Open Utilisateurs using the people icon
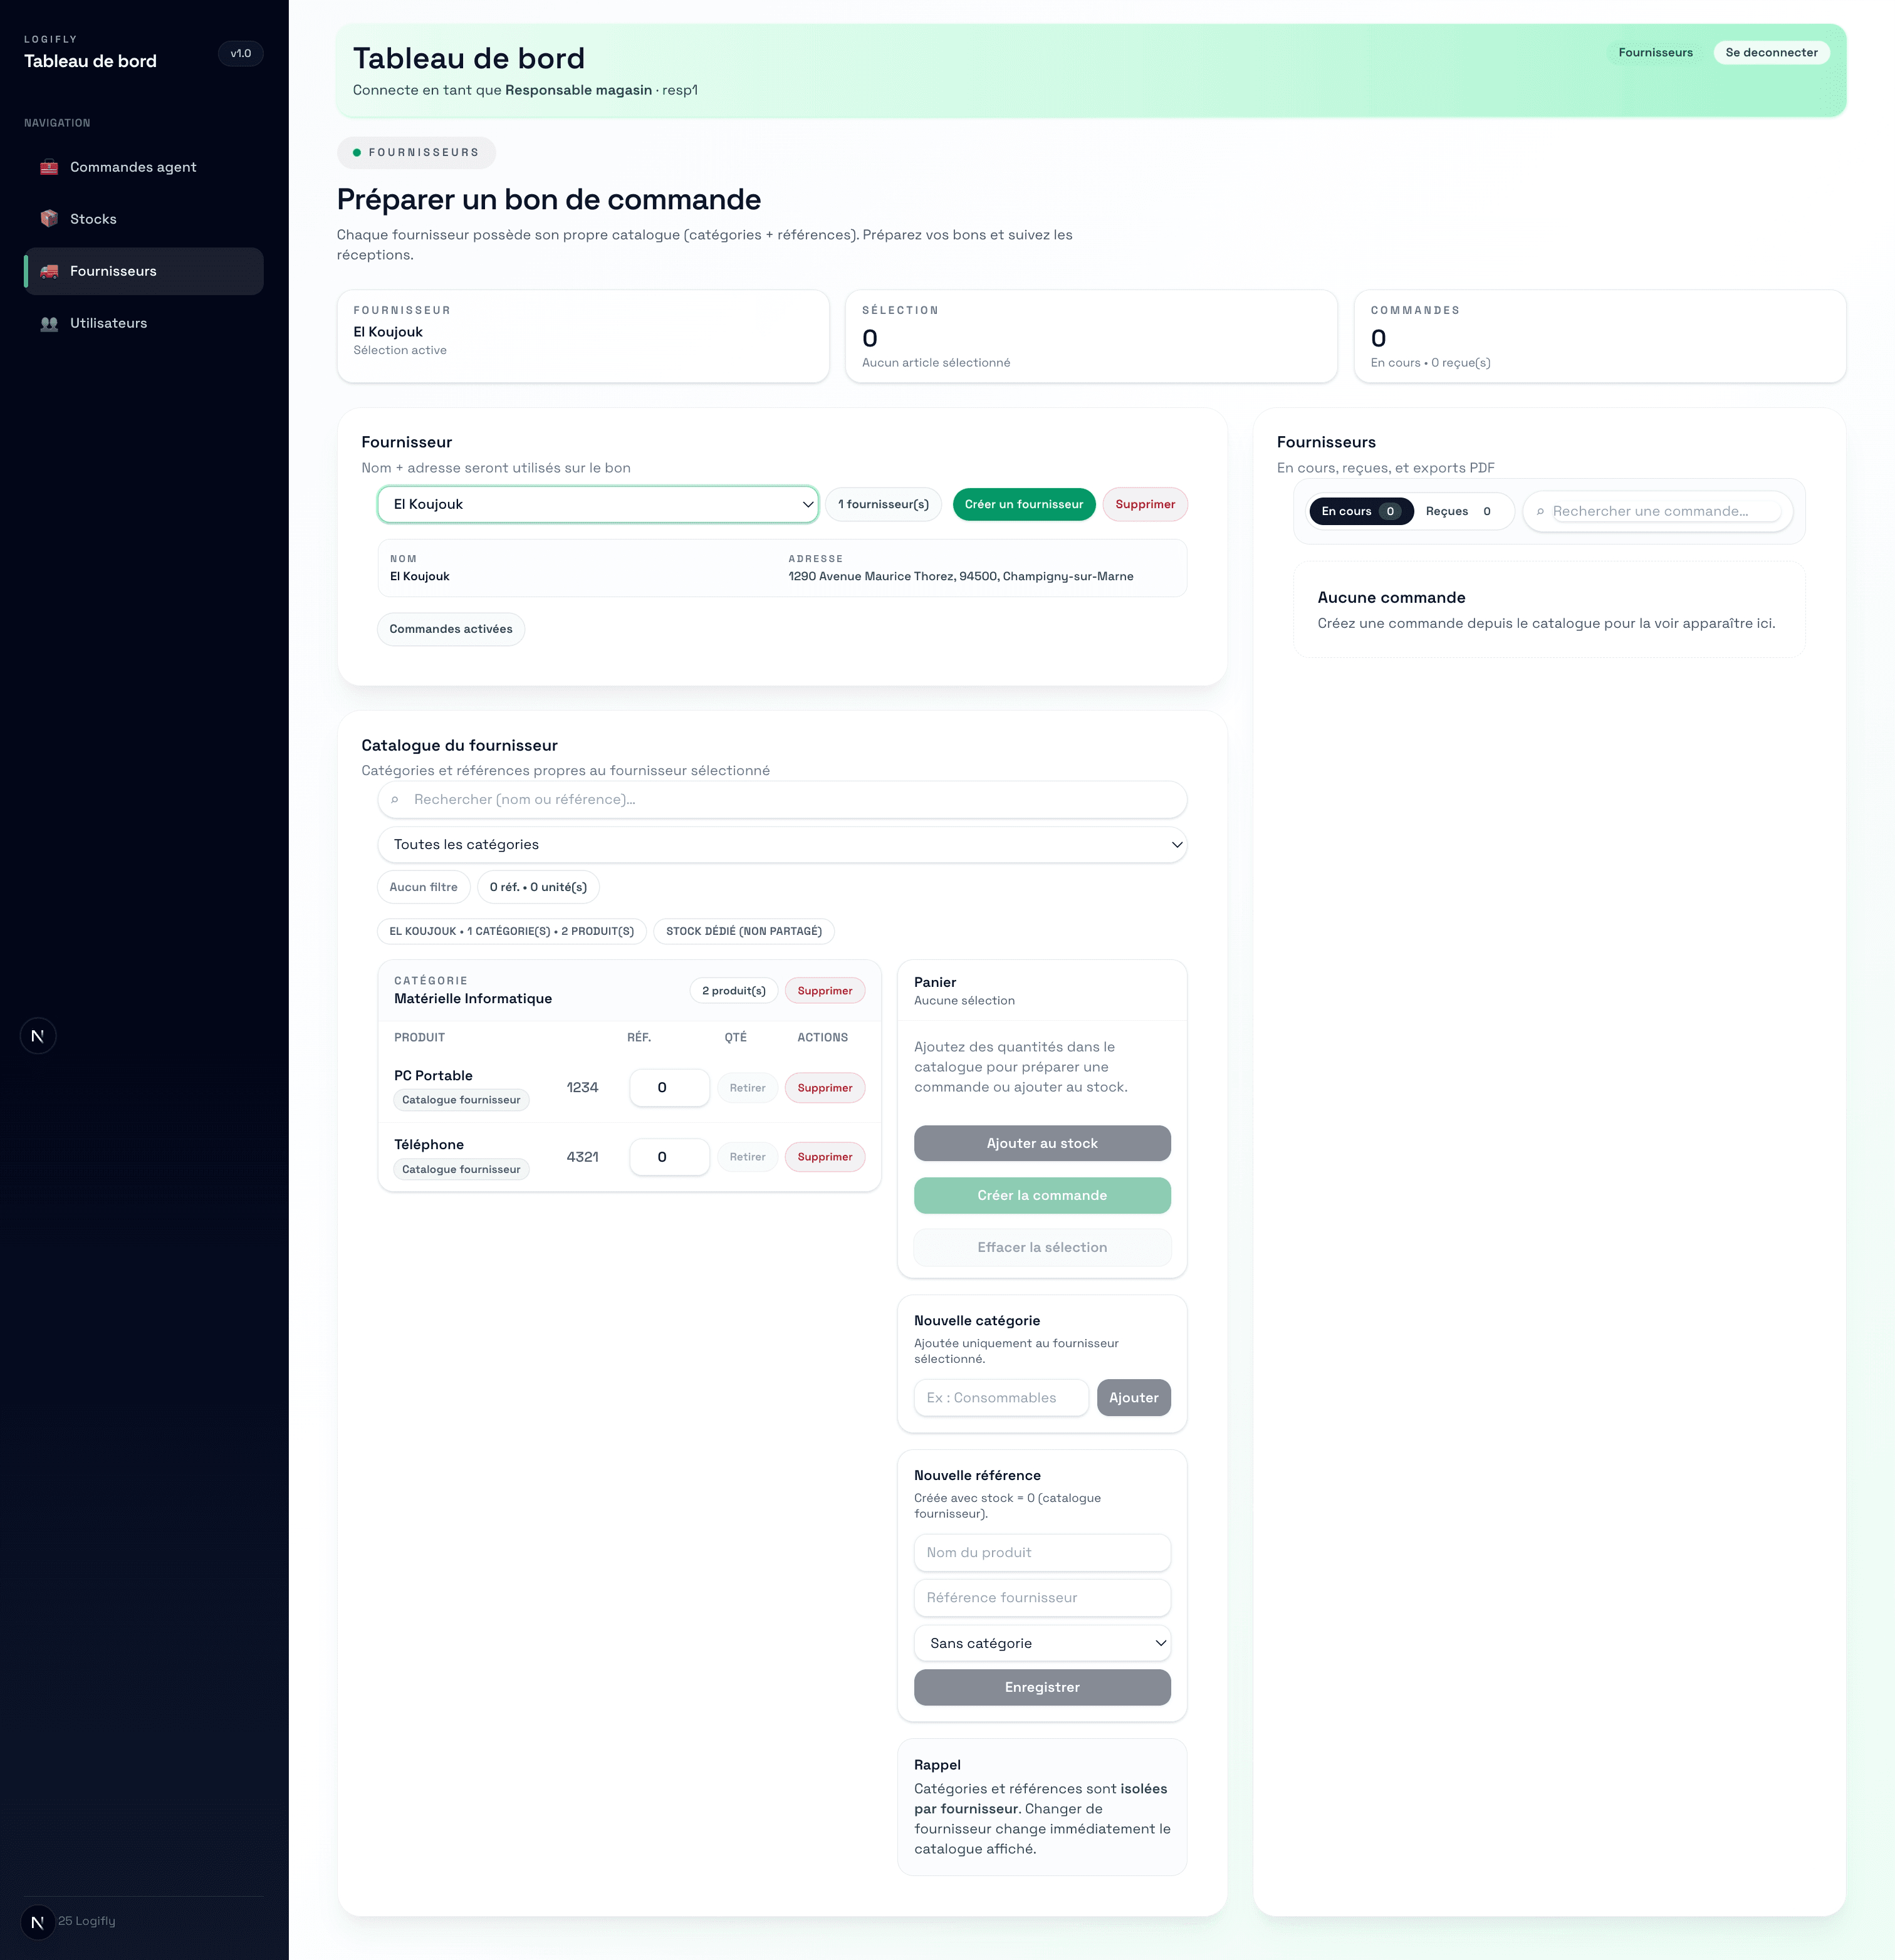The image size is (1895, 1960). pos(49,322)
